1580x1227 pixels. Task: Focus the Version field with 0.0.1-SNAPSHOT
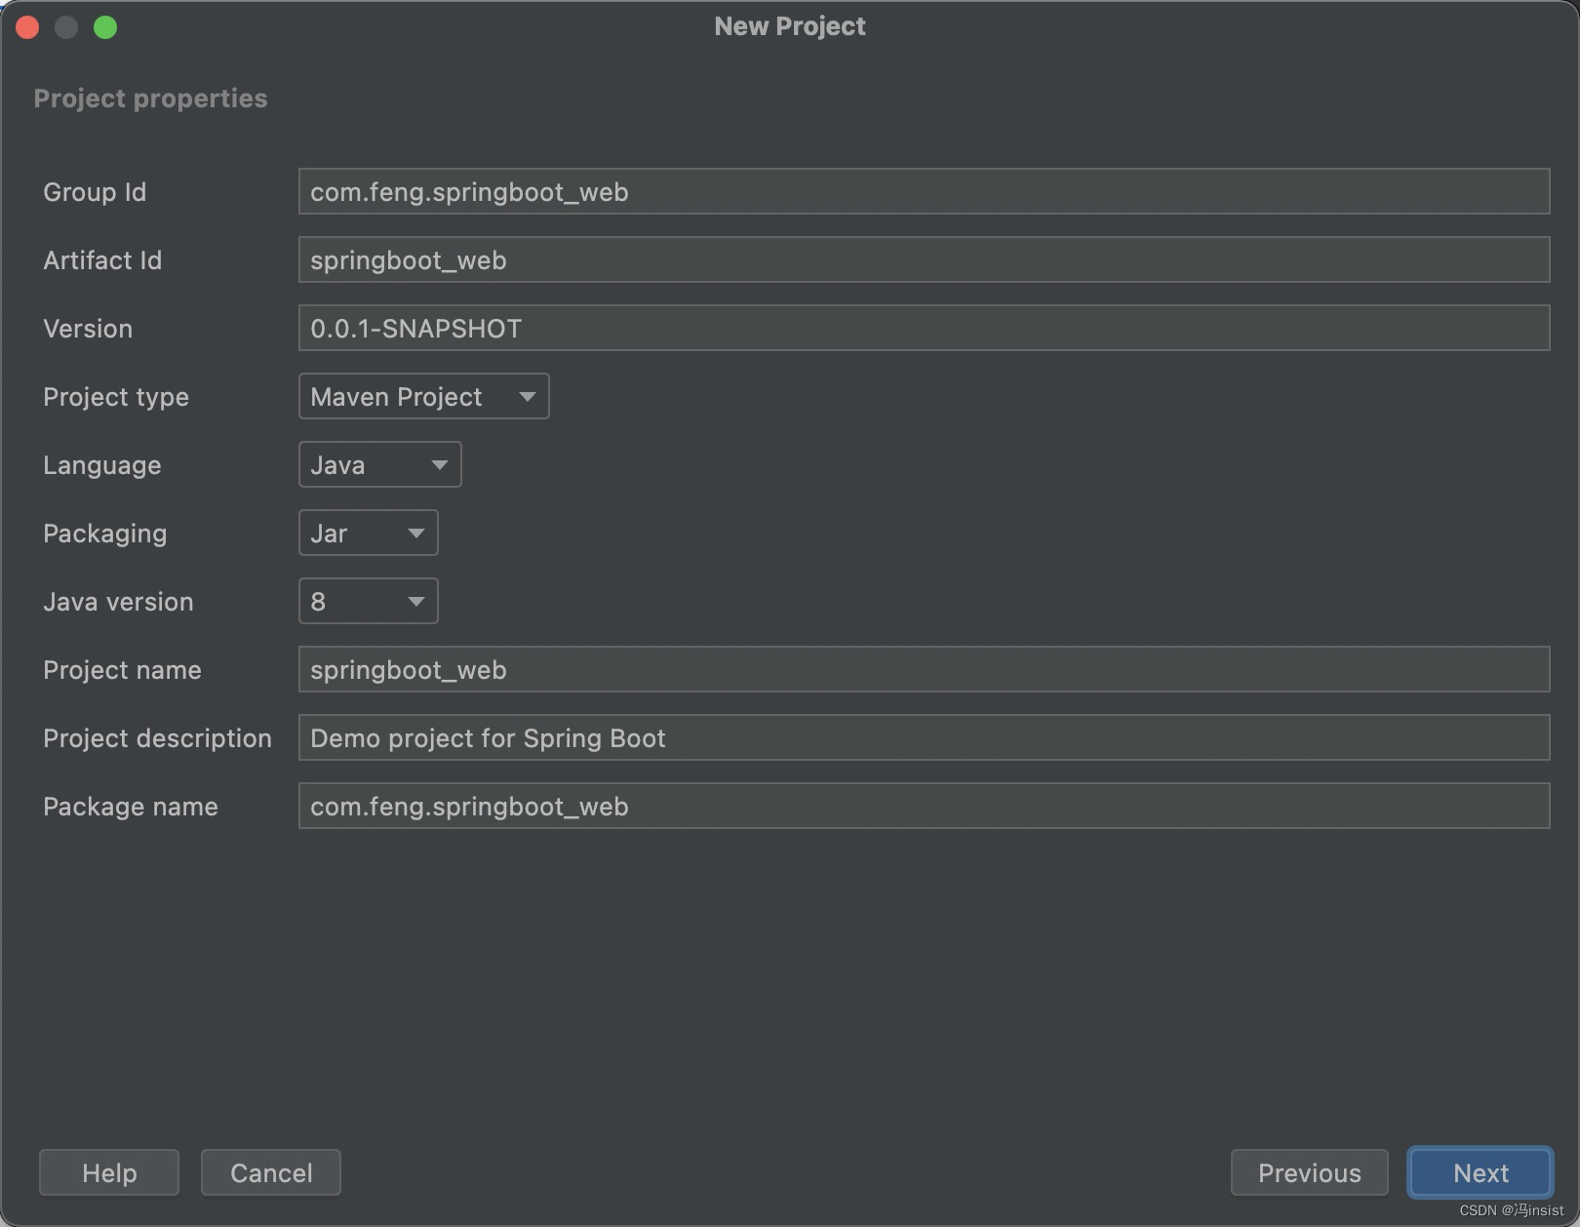point(923,328)
